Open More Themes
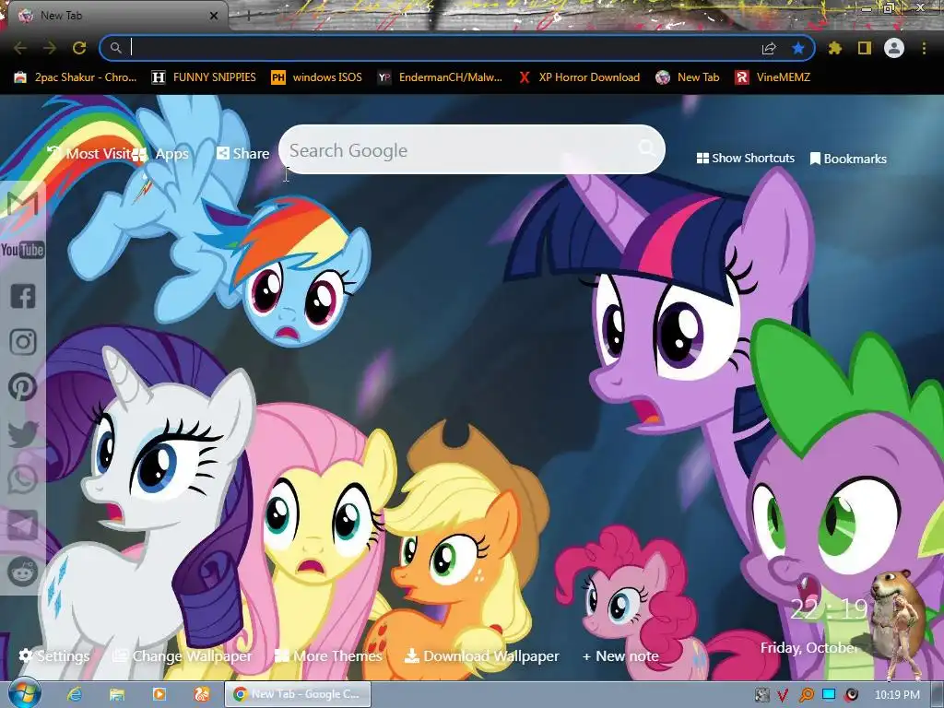The image size is (944, 708). tap(329, 655)
